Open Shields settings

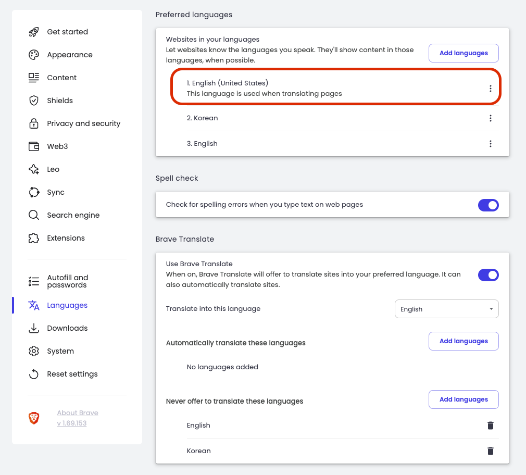[x=60, y=101]
